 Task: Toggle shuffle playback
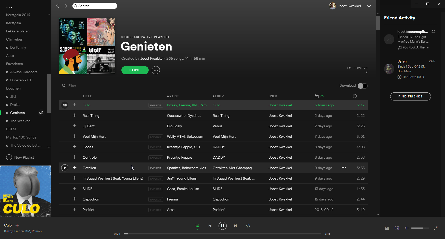click(x=197, y=226)
